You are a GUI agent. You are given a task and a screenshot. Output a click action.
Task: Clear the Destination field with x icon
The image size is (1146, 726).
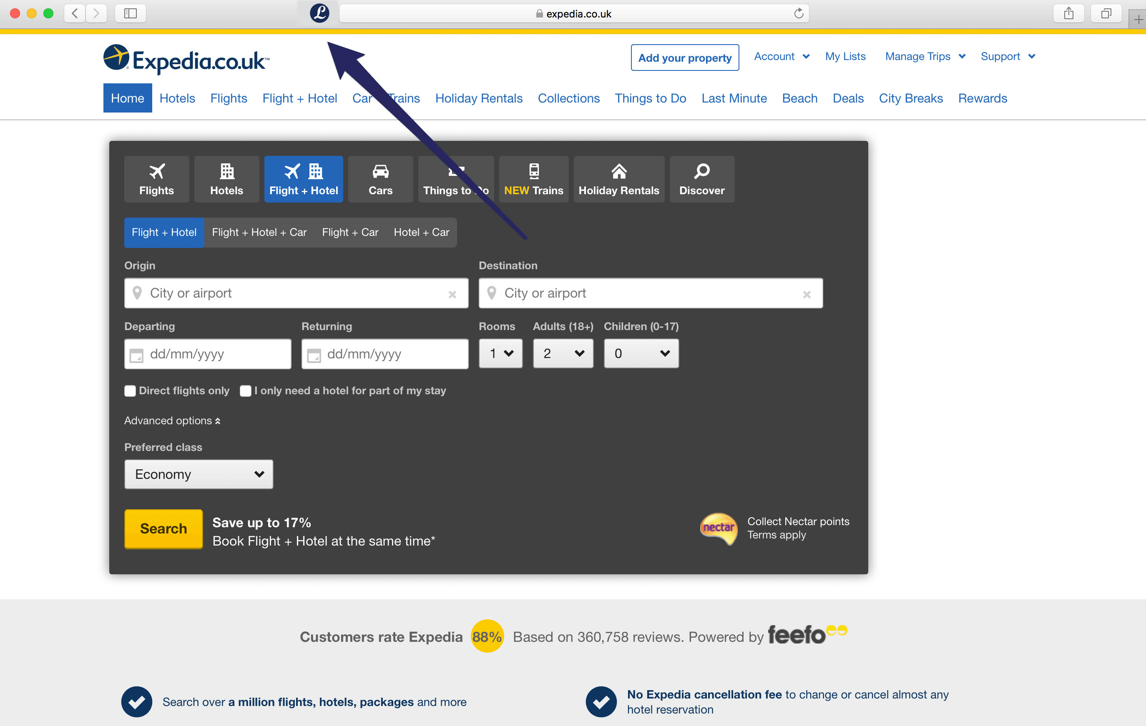[x=807, y=295]
